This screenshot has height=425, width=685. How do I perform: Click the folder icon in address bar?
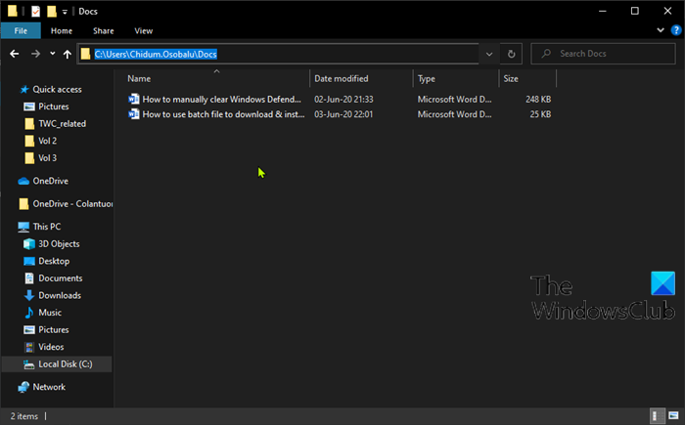pyautogui.click(x=86, y=54)
